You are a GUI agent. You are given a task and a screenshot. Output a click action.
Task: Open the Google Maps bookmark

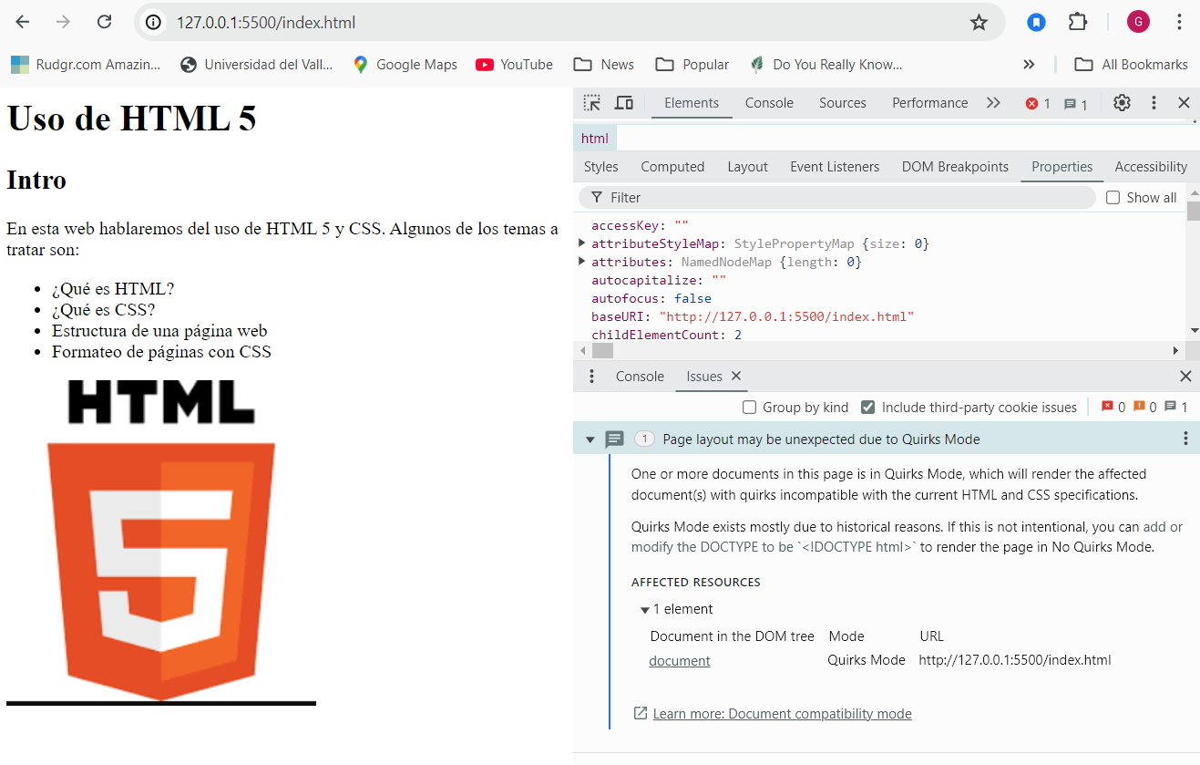tap(405, 64)
